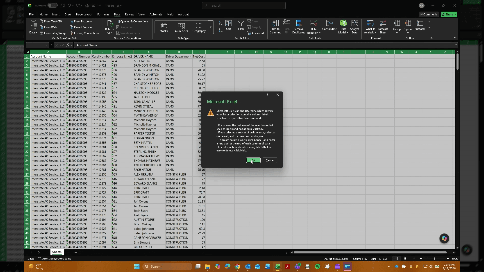Select the Currencies data type
Screen dimensions: 484x272
[181, 27]
